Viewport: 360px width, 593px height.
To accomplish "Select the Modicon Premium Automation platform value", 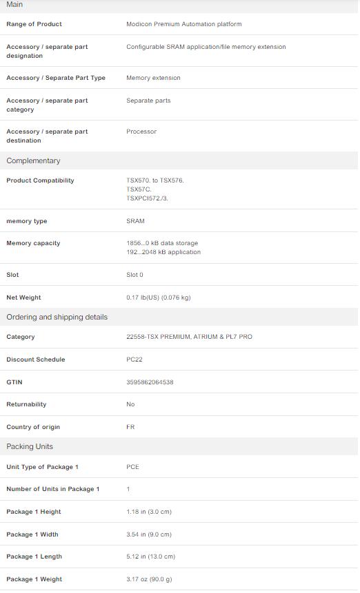I will click(184, 24).
